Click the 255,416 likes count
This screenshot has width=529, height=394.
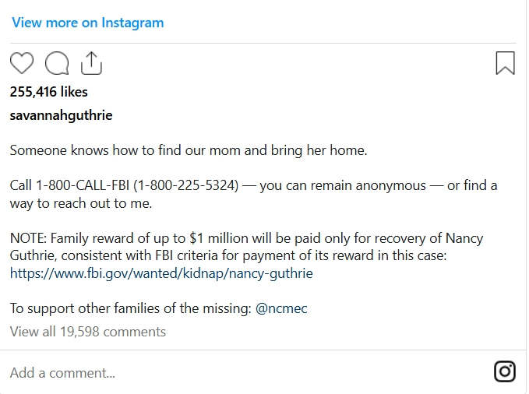(x=48, y=92)
